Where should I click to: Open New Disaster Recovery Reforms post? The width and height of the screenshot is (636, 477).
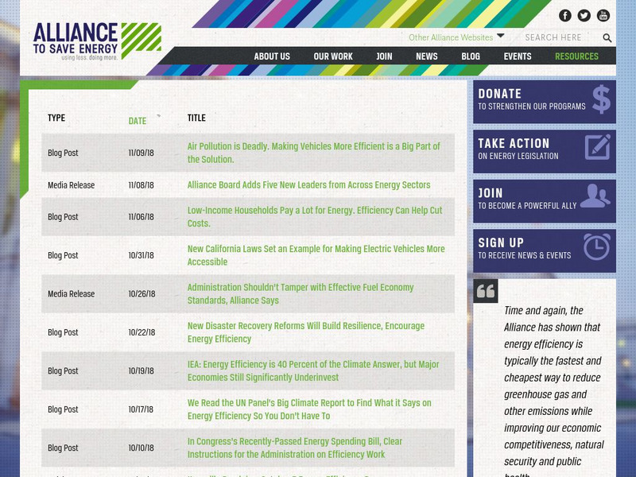pos(306,332)
